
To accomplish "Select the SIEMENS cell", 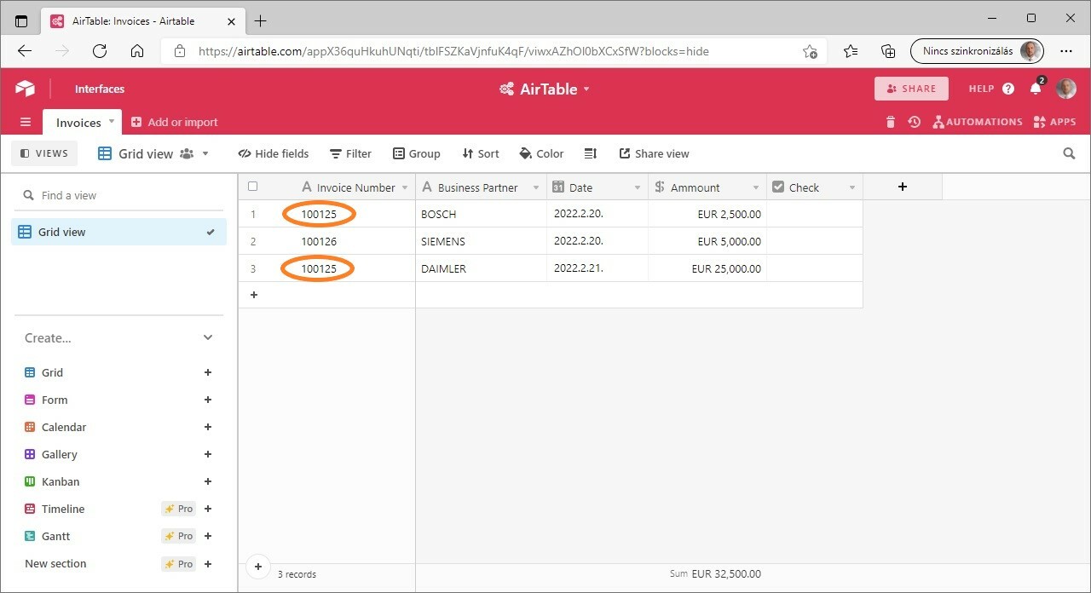I will coord(482,241).
